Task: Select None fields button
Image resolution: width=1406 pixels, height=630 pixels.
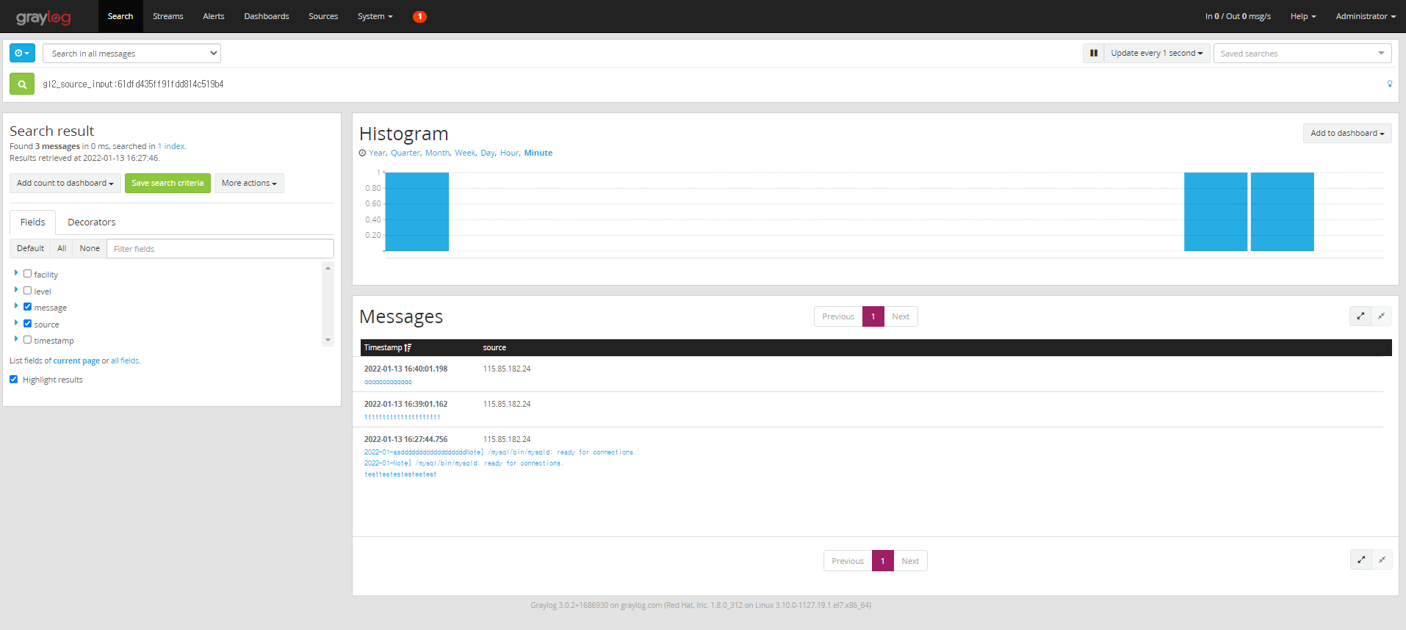Action: (90, 248)
